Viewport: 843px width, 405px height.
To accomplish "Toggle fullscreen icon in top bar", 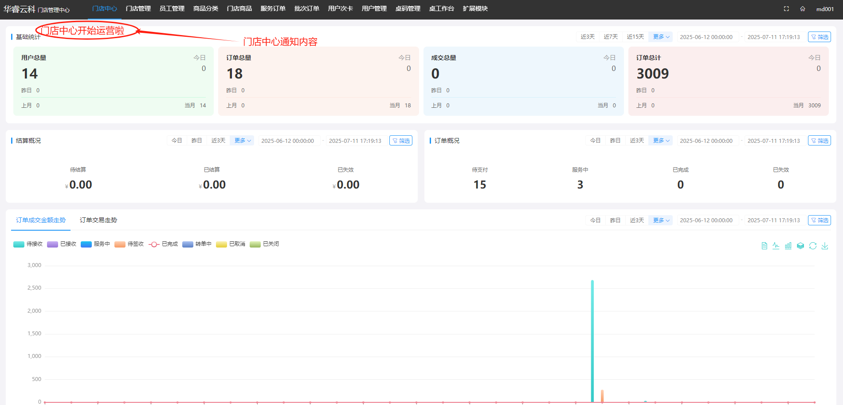I will point(786,9).
